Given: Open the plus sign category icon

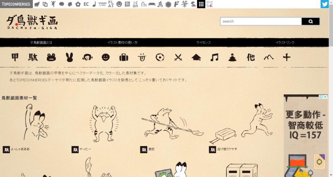Looking at the screenshot, I should [287, 57].
